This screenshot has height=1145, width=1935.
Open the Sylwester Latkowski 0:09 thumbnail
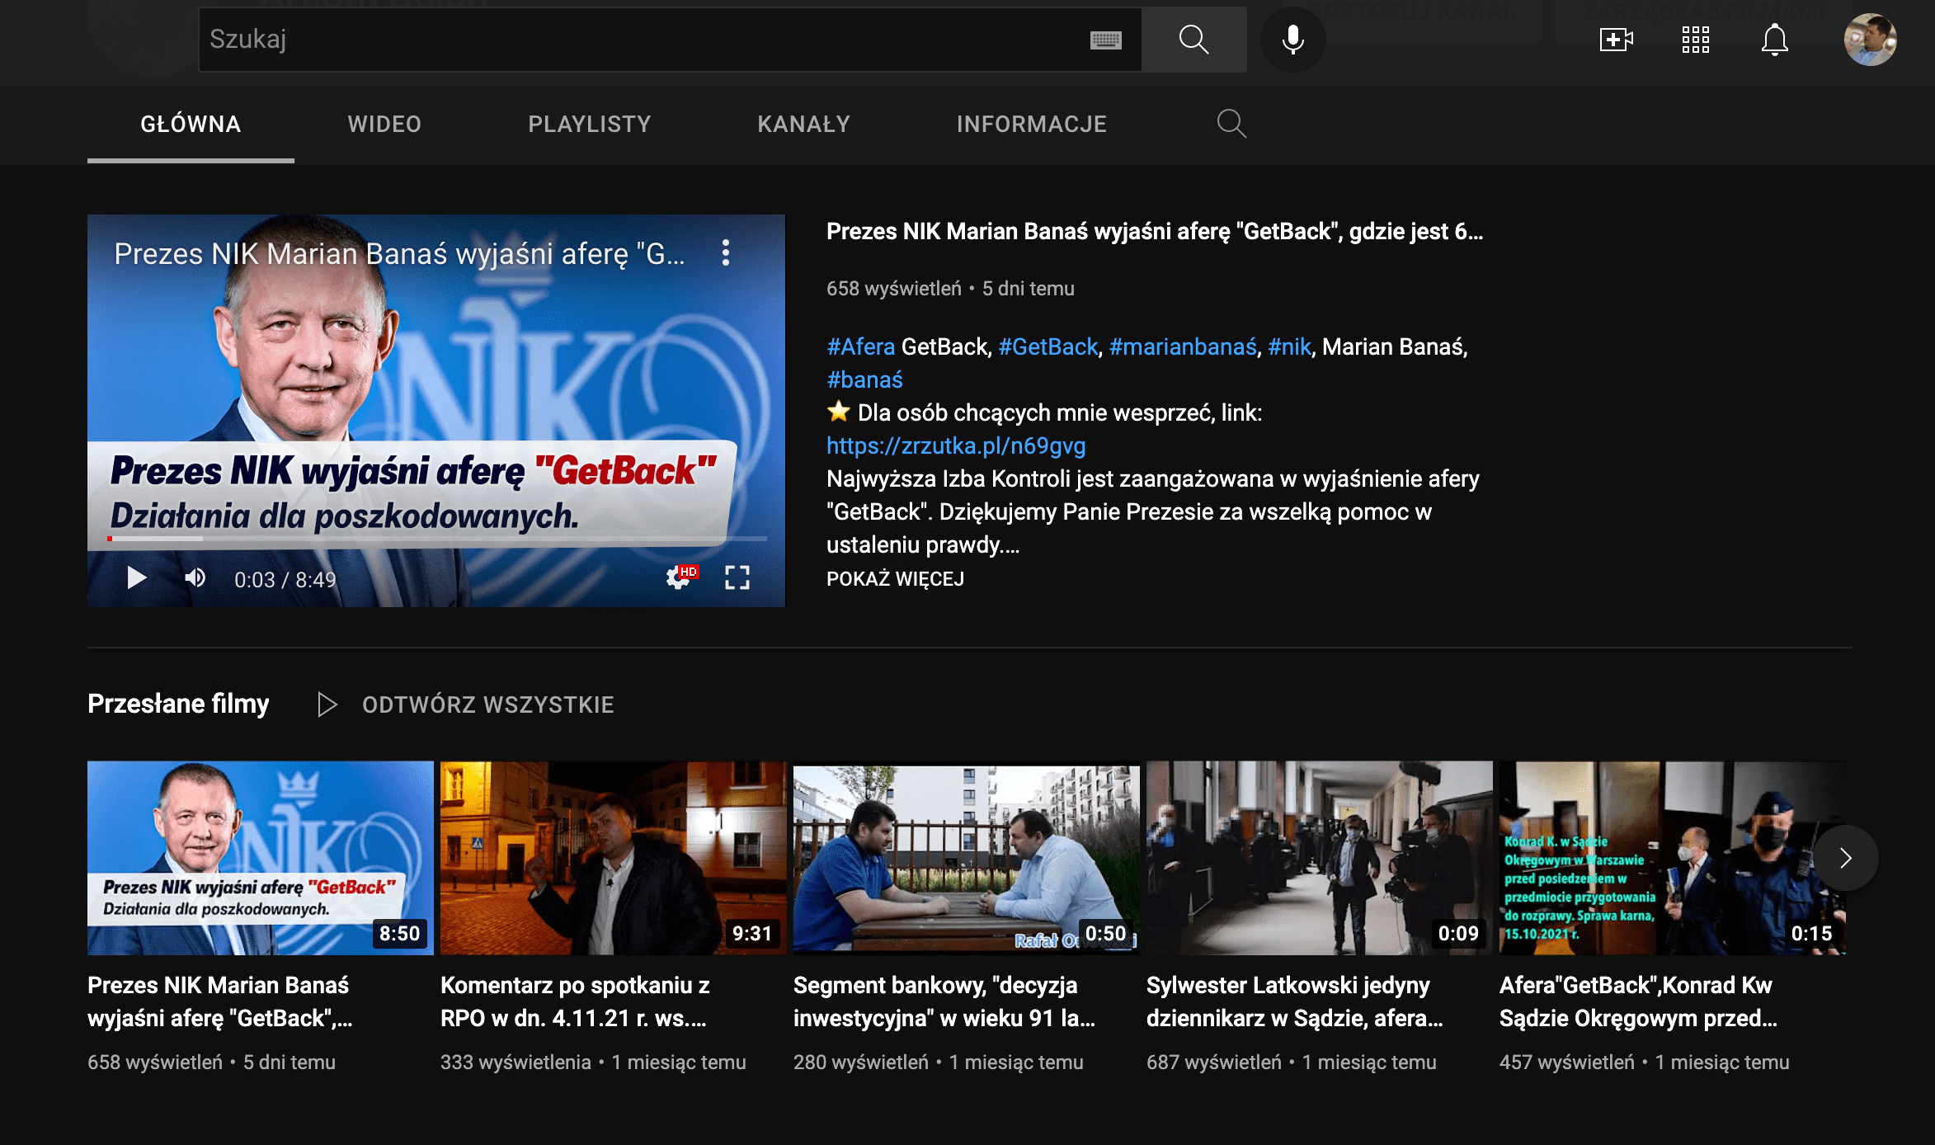1319,857
